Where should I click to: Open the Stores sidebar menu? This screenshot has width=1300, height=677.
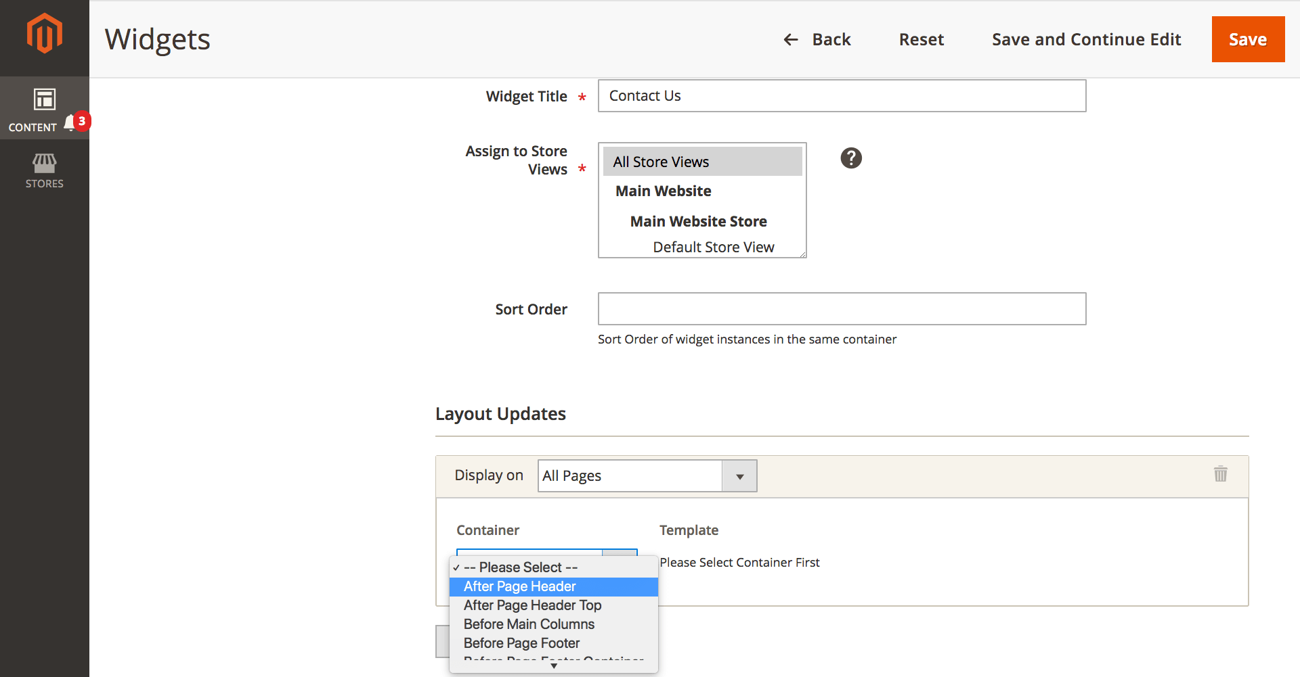(44, 170)
